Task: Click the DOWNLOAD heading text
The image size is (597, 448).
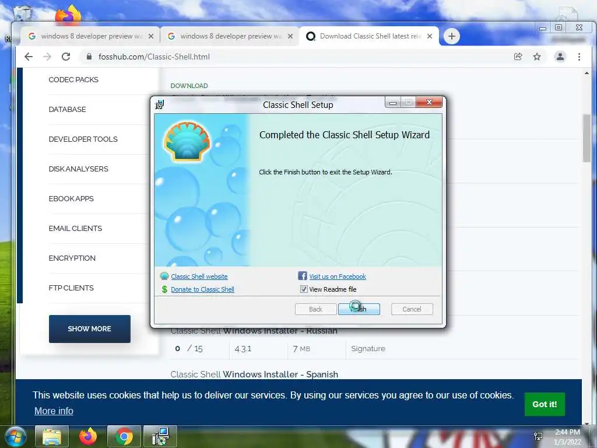Action: 189,86
